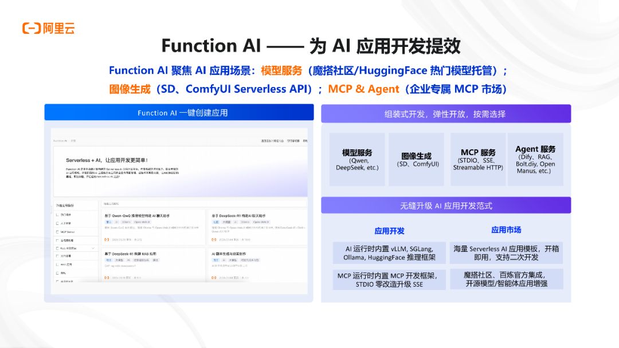This screenshot has height=348, width=619.
Task: Click the orange MCP & Agent text in the subtitle
Action: (x=363, y=89)
